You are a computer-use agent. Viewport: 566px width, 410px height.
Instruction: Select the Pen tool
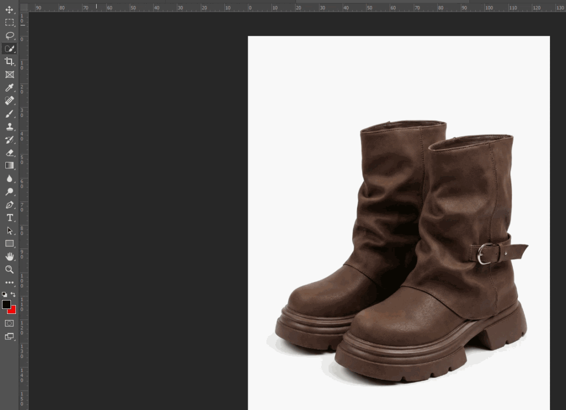pos(9,204)
